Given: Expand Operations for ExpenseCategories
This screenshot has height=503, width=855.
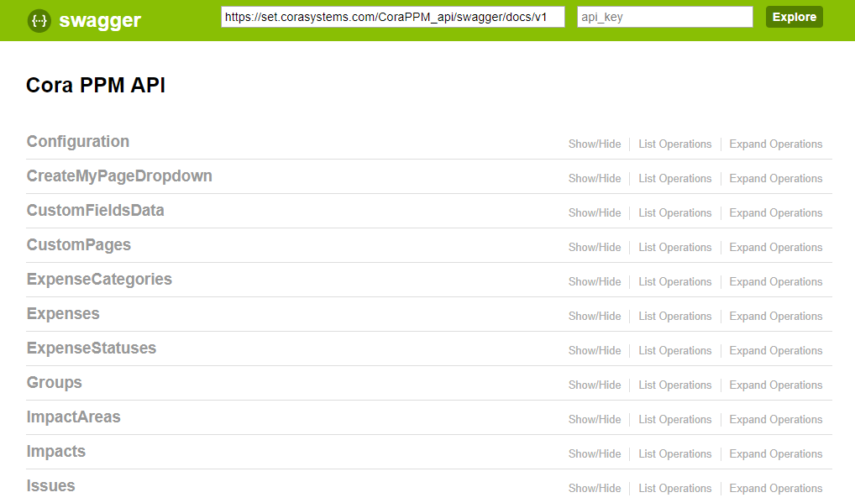Looking at the screenshot, I should pyautogui.click(x=776, y=281).
